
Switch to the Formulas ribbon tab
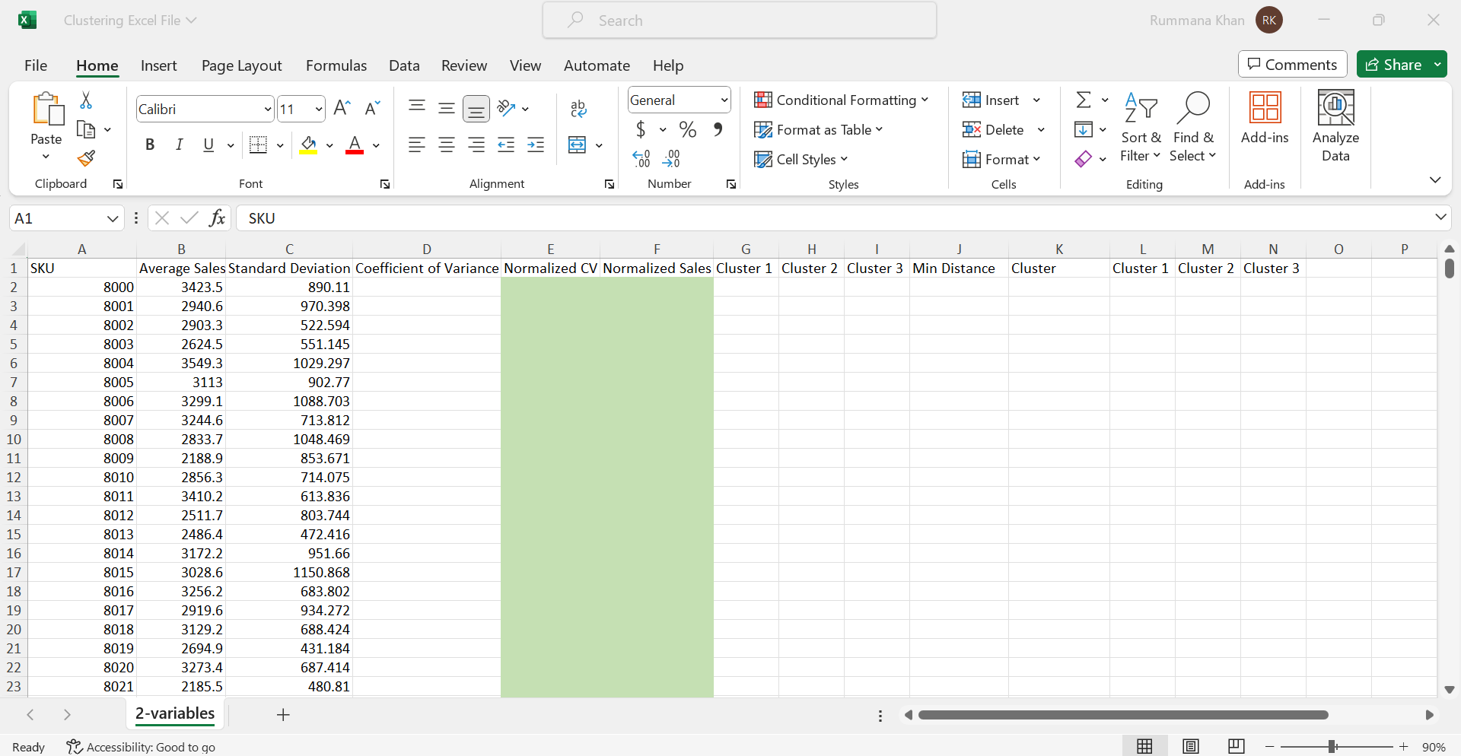pos(336,65)
